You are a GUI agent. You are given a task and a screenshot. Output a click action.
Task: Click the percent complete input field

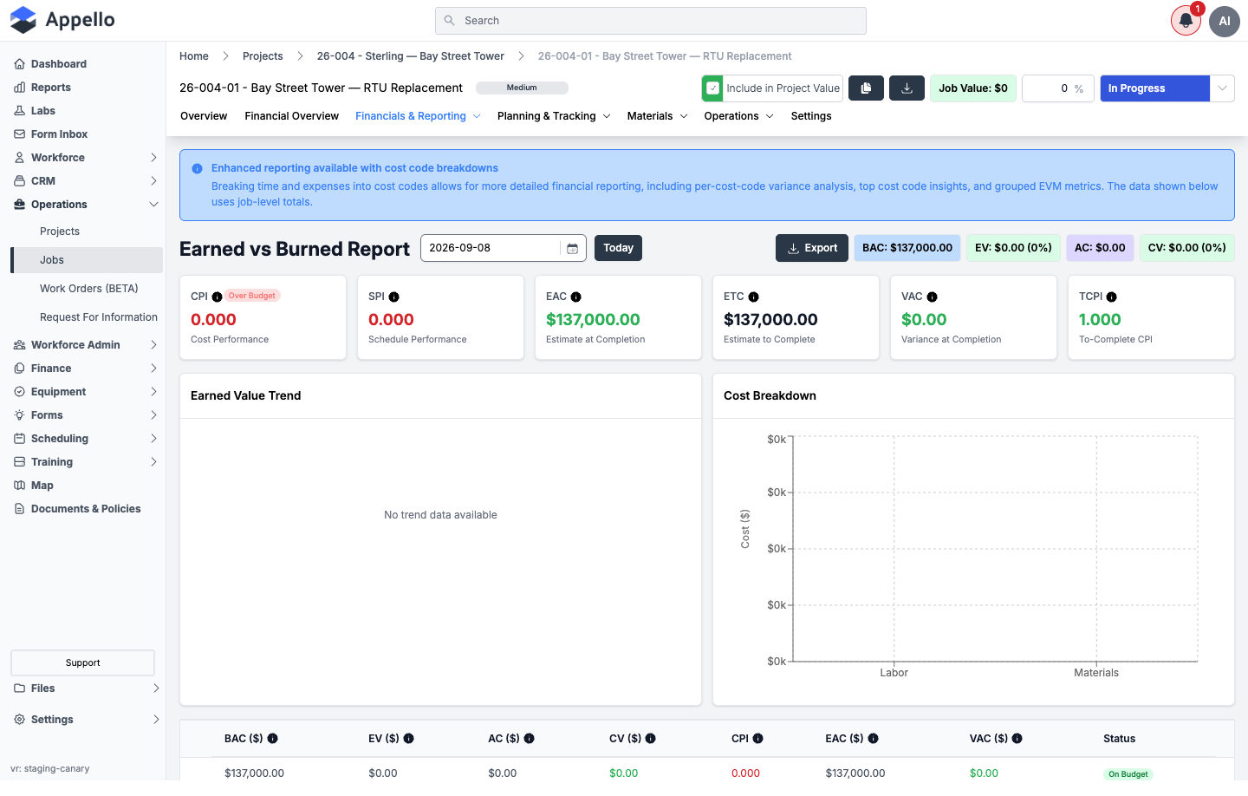point(1057,88)
